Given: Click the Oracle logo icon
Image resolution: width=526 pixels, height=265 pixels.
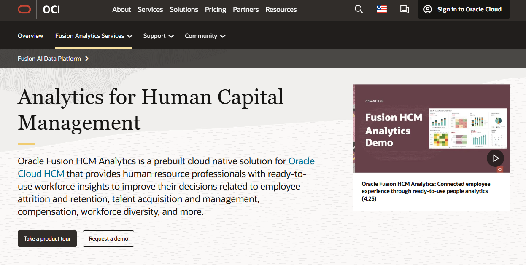Looking at the screenshot, I should 24,9.
